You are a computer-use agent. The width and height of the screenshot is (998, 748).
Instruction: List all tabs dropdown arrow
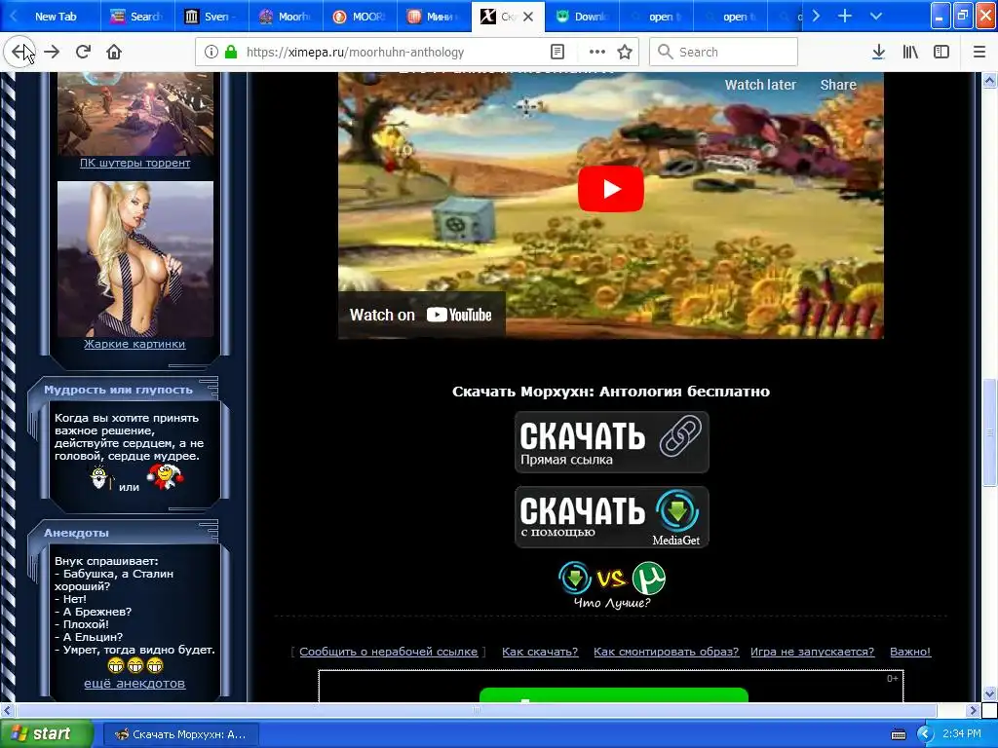876,16
